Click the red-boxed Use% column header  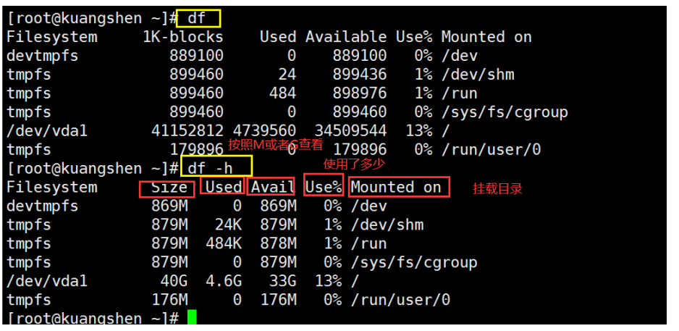[x=323, y=186]
